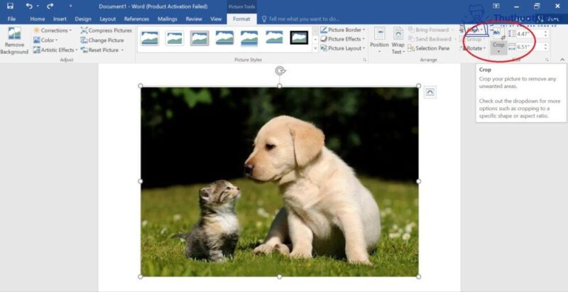This screenshot has height=292, width=568.
Task: Apply the third picture style with gray frame
Action: click(200, 38)
